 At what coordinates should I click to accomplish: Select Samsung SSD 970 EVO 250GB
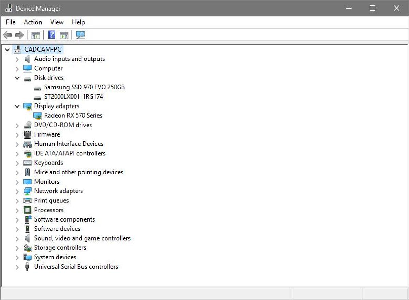(x=84, y=87)
